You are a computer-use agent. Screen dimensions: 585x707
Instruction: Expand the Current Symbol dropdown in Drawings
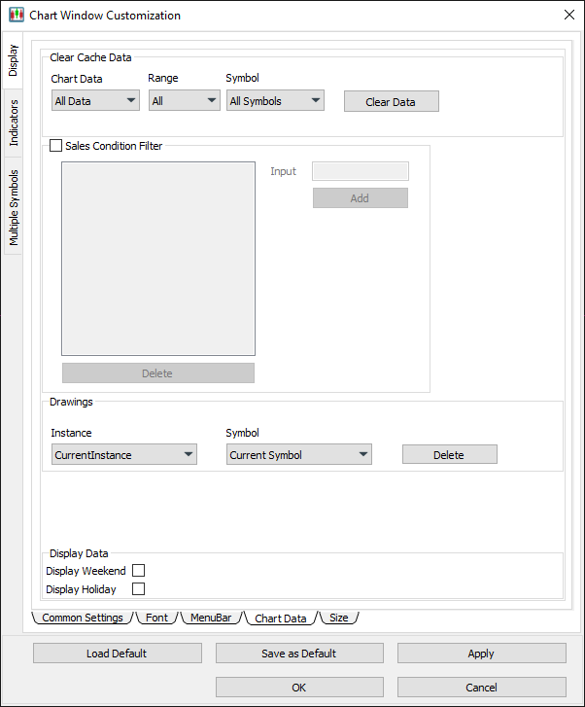click(x=299, y=455)
